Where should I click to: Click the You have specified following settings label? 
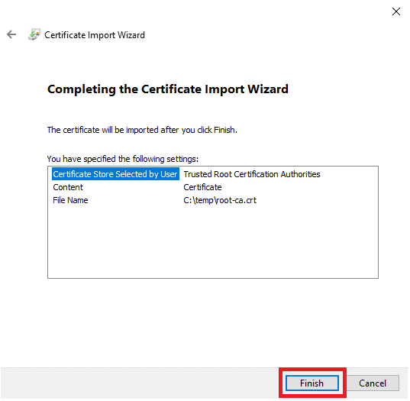(x=123, y=159)
